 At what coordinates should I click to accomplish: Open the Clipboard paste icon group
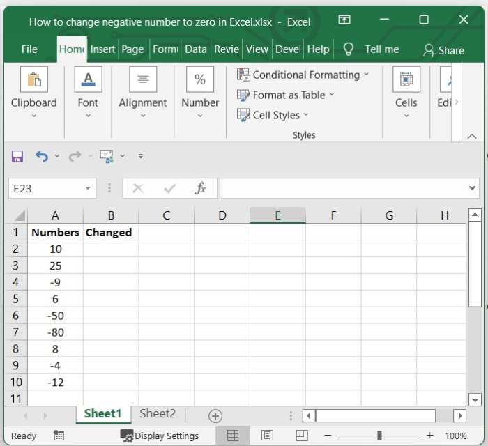tap(33, 79)
